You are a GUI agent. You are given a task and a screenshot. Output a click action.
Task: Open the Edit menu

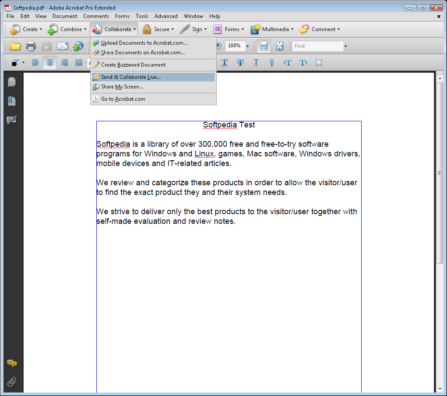tap(25, 16)
